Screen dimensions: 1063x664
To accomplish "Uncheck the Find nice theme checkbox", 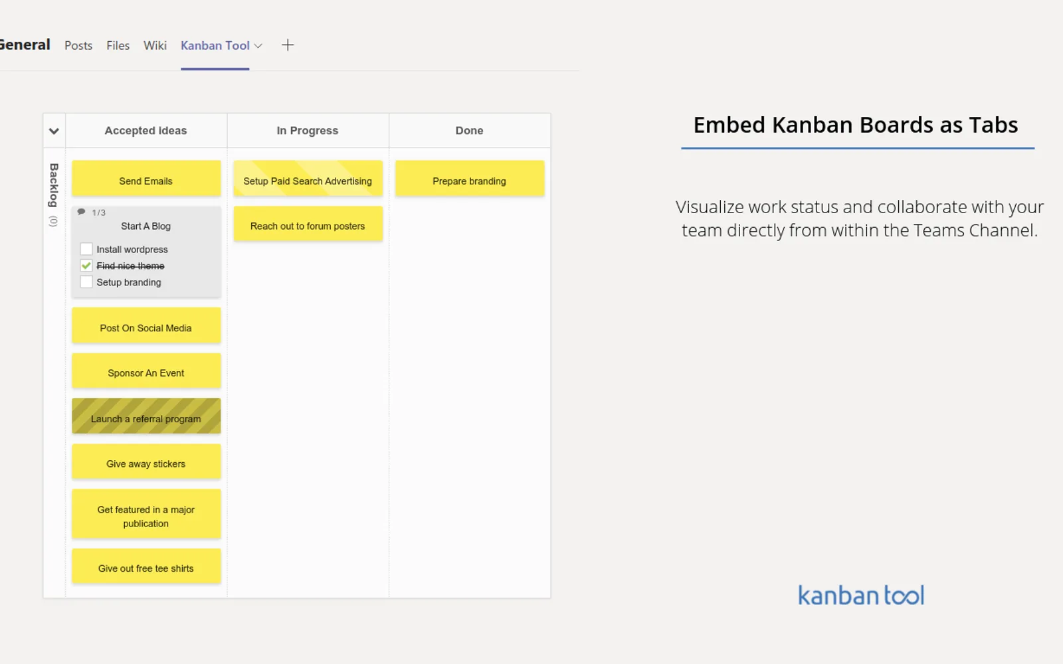I will [86, 266].
